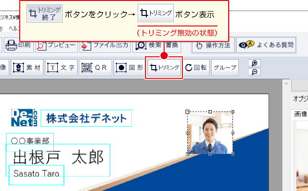
Task: Select the man's portrait photo
Action: tap(210, 133)
